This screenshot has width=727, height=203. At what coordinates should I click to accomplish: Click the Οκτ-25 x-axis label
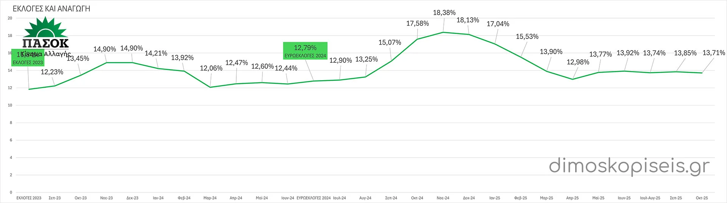tap(702, 198)
